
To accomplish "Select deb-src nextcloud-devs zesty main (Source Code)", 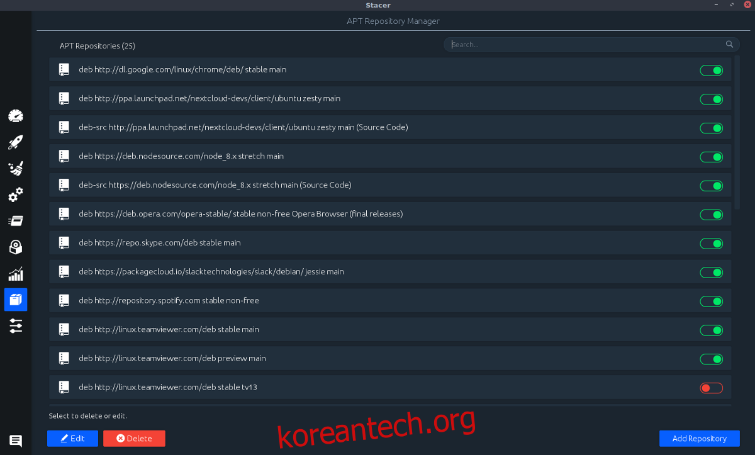I will 243,127.
